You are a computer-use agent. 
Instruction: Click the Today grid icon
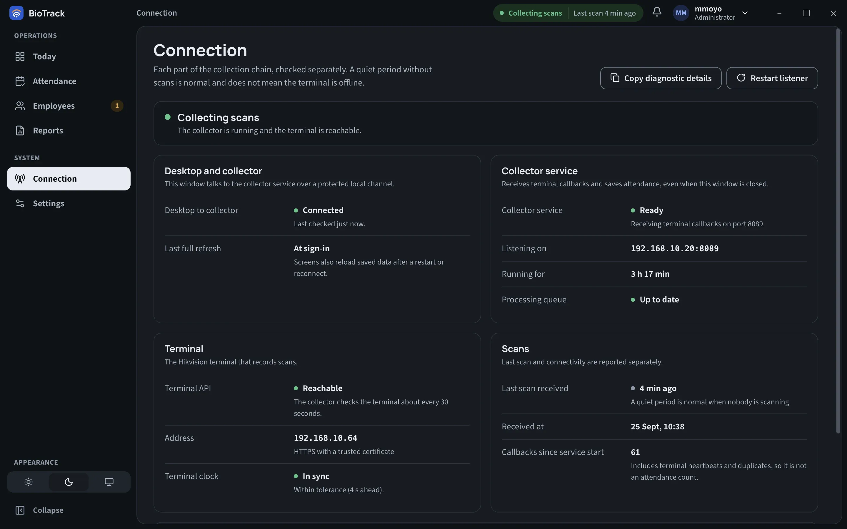[20, 57]
